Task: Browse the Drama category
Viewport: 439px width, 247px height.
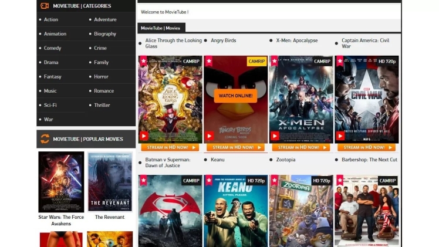Action: 51,62
